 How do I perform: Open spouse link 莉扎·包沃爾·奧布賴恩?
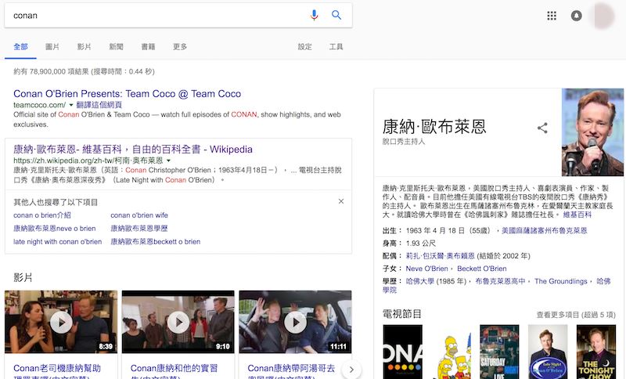pyautogui.click(x=440, y=256)
